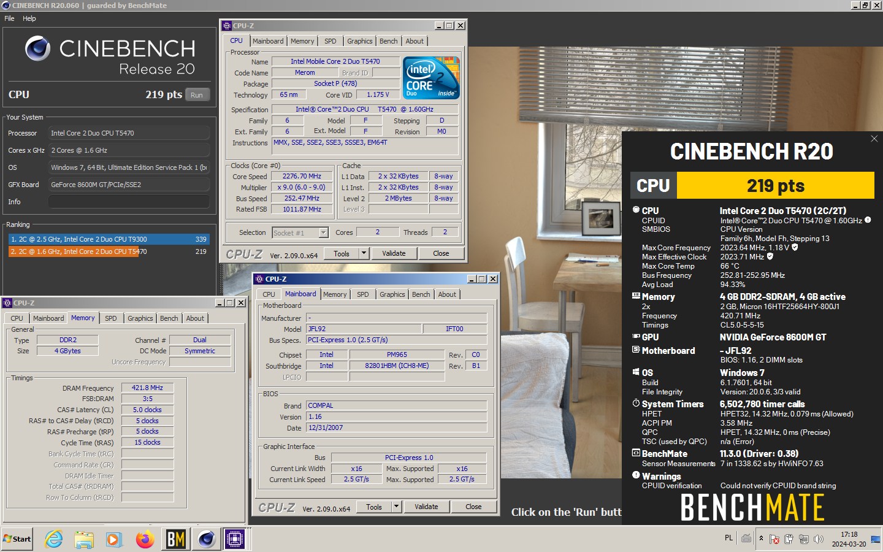Image resolution: width=883 pixels, height=552 pixels.
Task: Click the Windows logo icon beside OS heading
Action: coord(636,372)
